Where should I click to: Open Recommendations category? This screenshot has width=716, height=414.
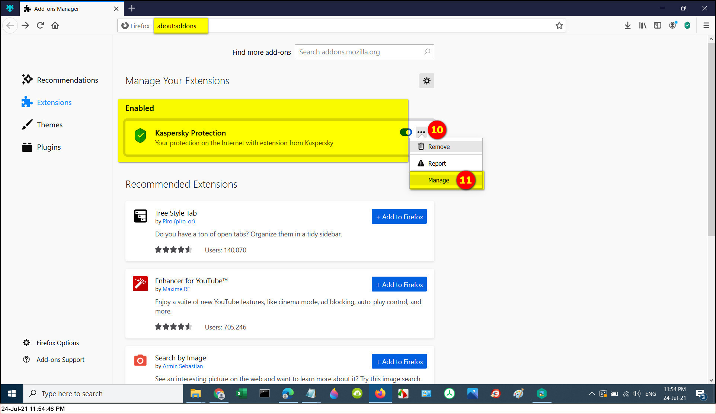coord(60,80)
